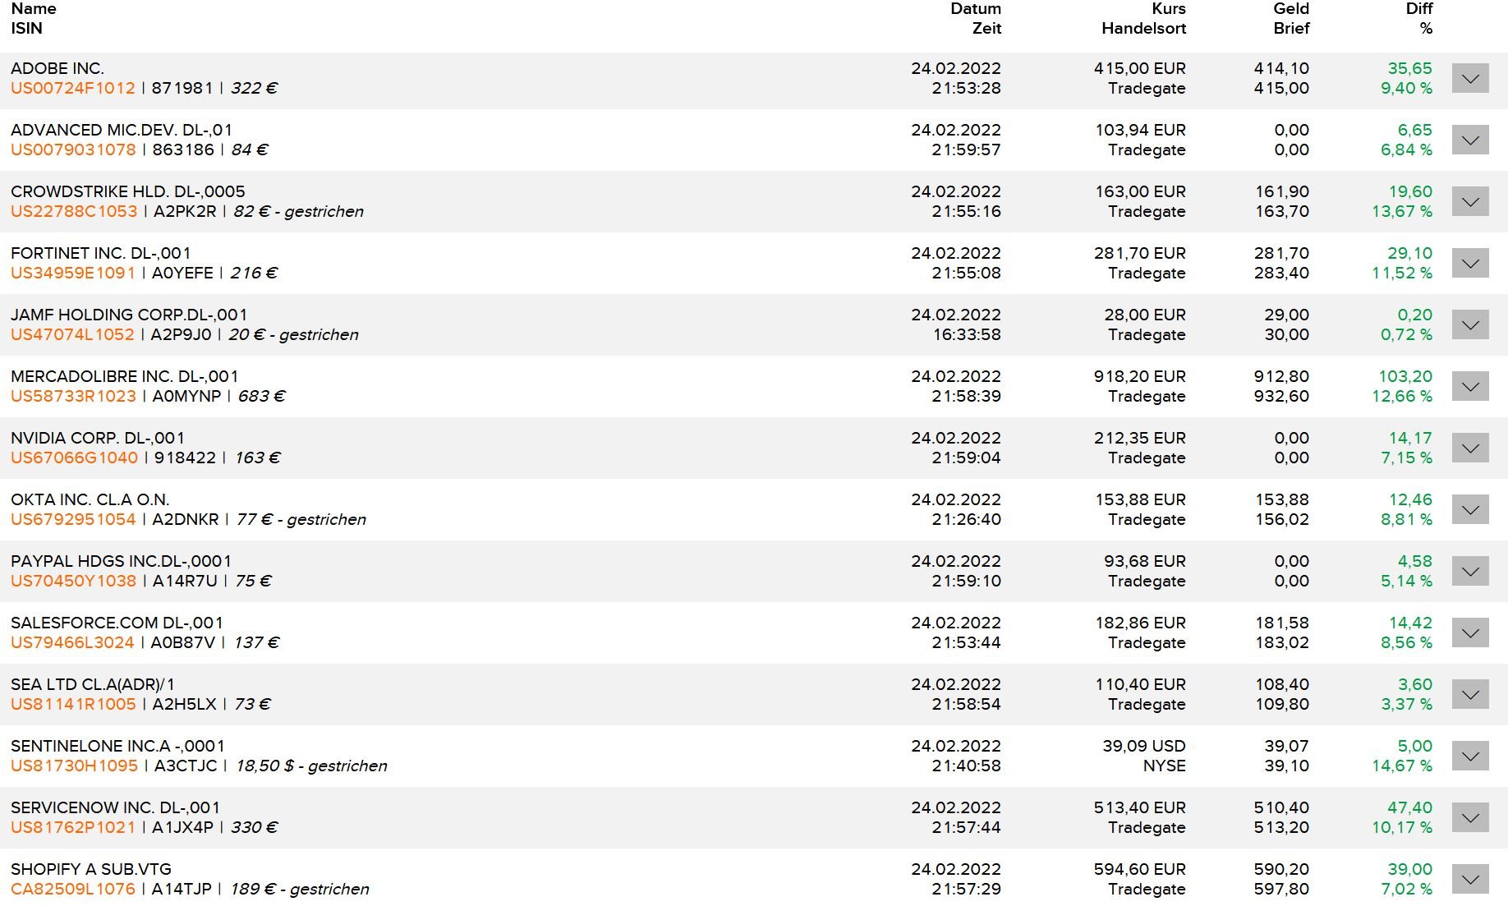Click the PayPal ISIN link US70450Y1038
This screenshot has width=1508, height=906.
pos(73,582)
